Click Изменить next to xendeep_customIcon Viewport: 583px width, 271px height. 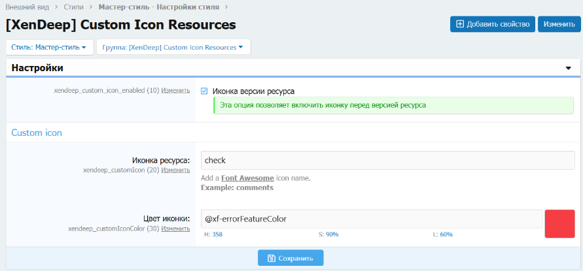175,170
